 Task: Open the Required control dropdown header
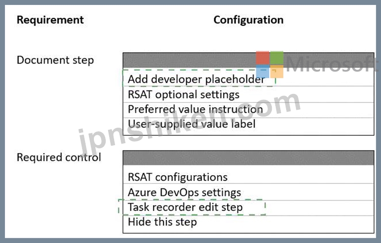[x=248, y=157]
